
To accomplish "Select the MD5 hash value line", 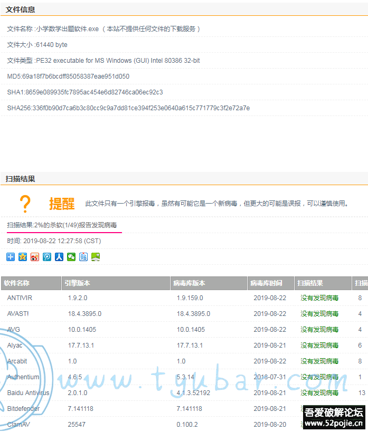I will click(68, 76).
